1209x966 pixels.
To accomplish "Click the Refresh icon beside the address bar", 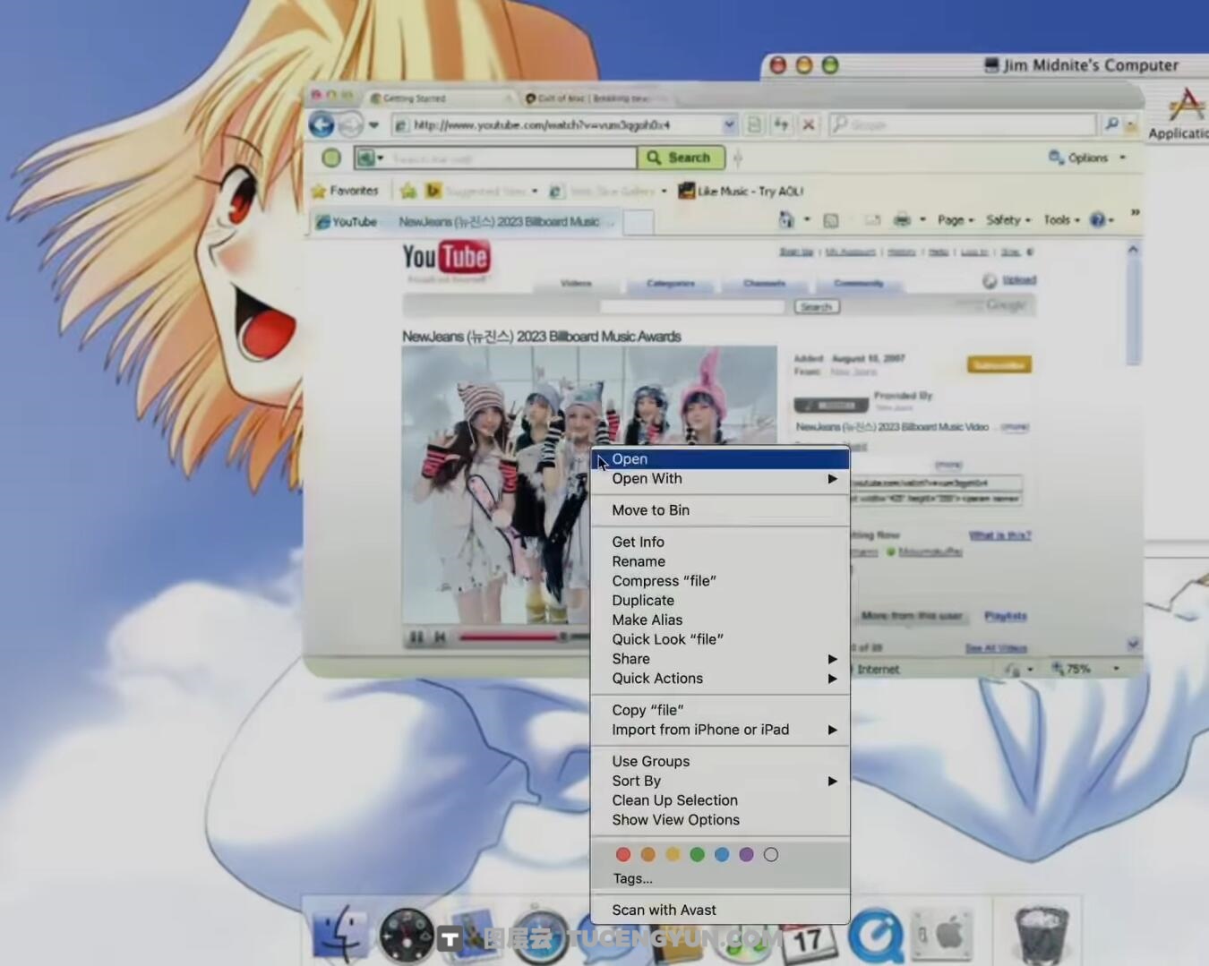I will pyautogui.click(x=781, y=124).
